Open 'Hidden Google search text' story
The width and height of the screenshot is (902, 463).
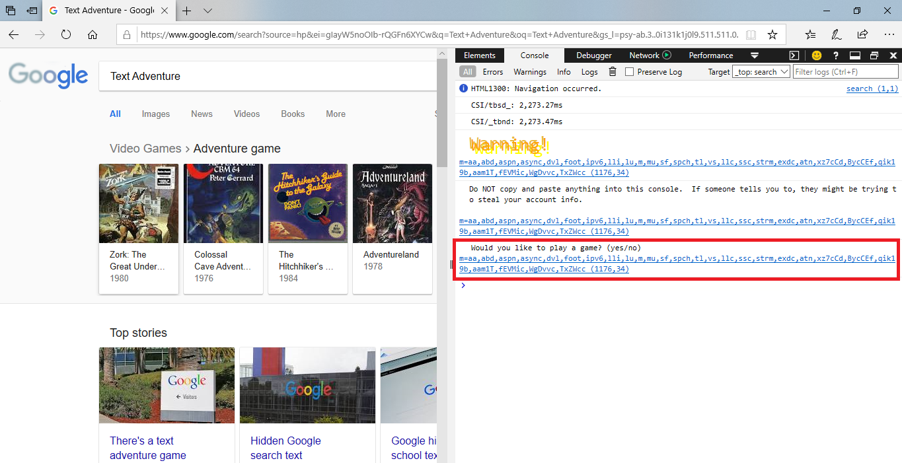click(285, 448)
